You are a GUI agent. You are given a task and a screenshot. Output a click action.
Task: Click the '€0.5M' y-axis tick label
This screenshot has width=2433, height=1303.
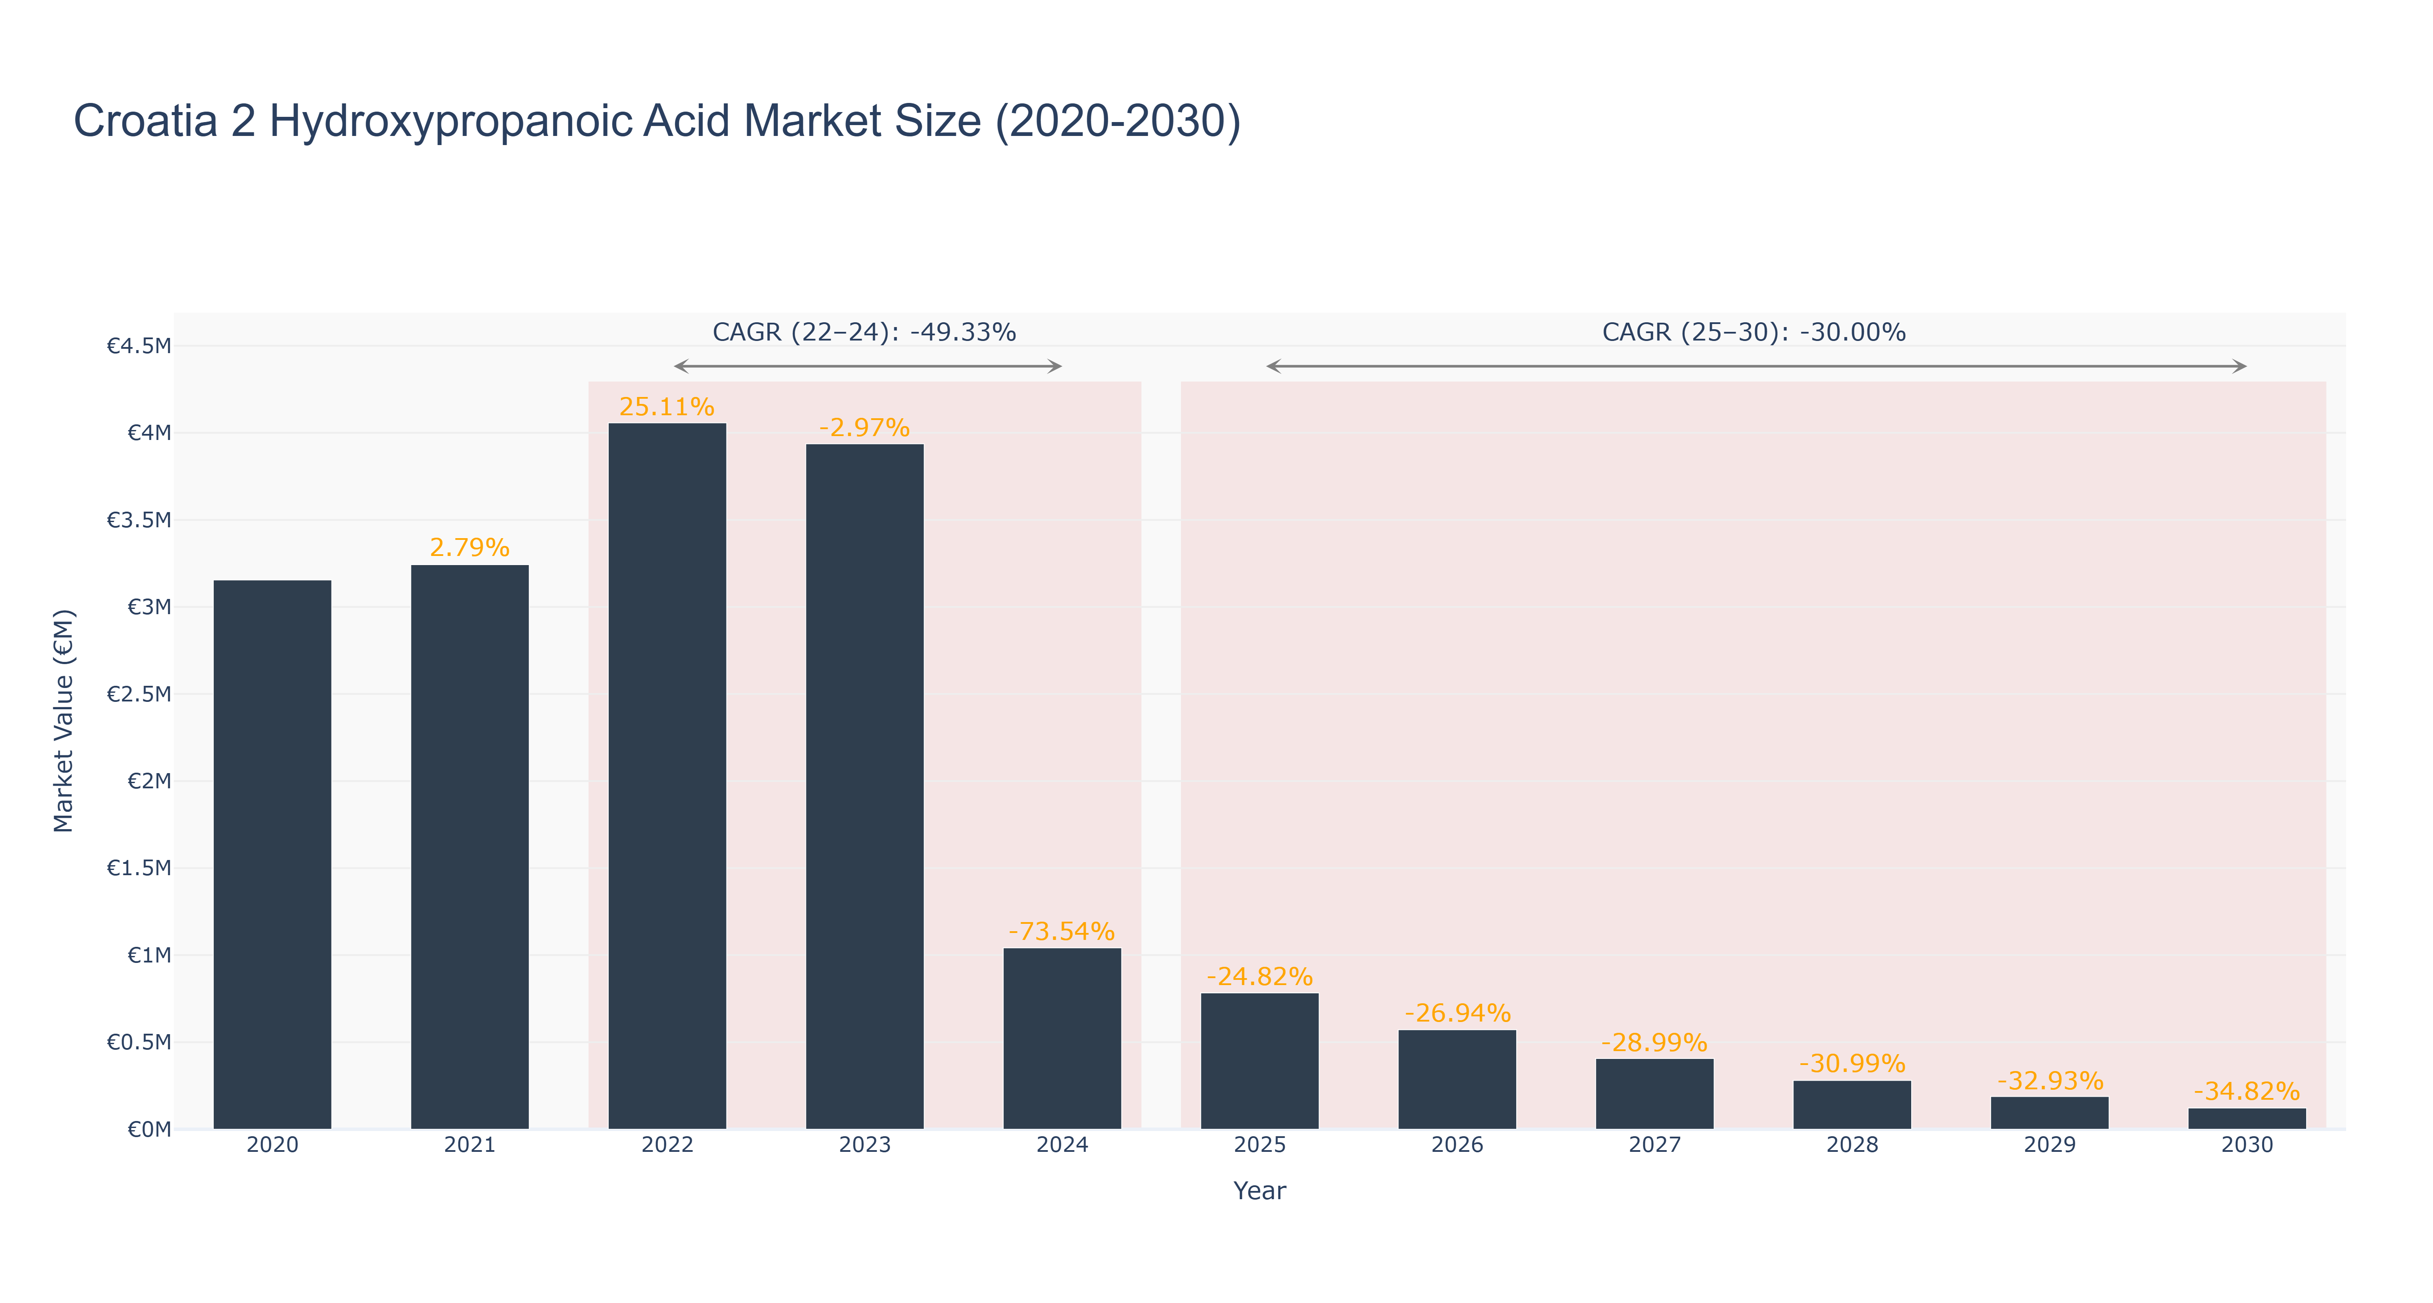139,1042
